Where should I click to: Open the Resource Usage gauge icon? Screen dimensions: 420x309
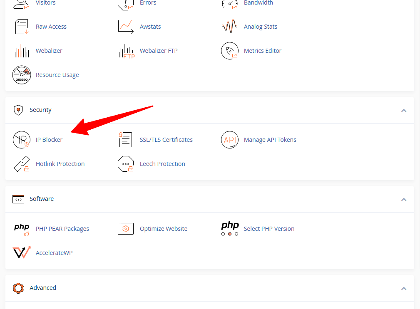point(21,75)
